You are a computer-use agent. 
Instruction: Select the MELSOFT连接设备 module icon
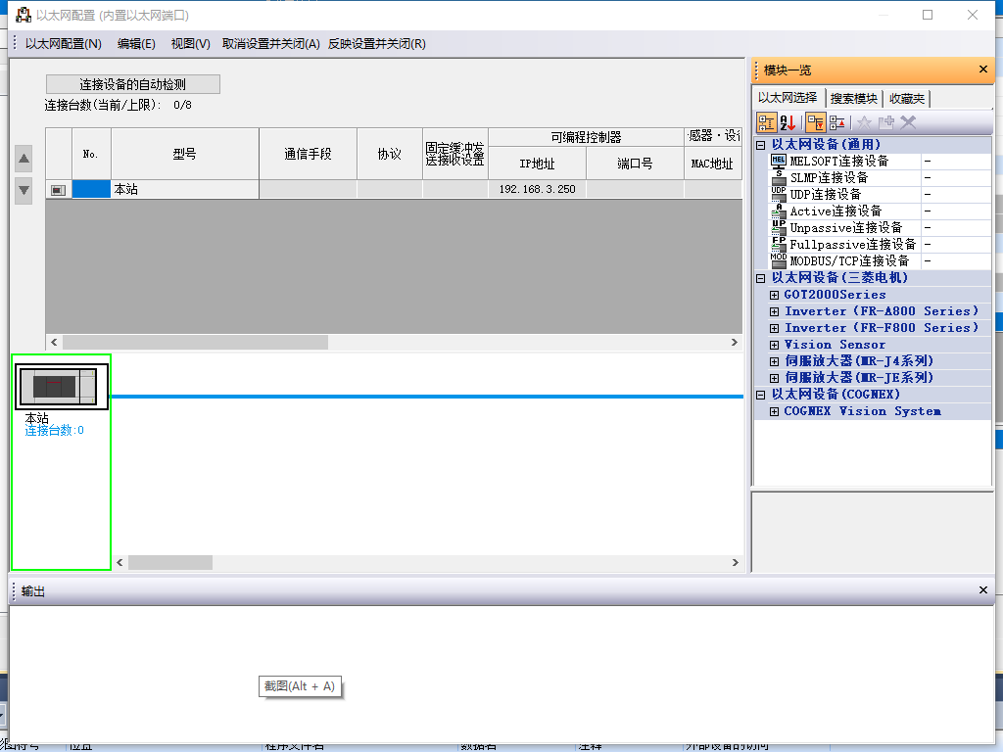[x=779, y=161]
